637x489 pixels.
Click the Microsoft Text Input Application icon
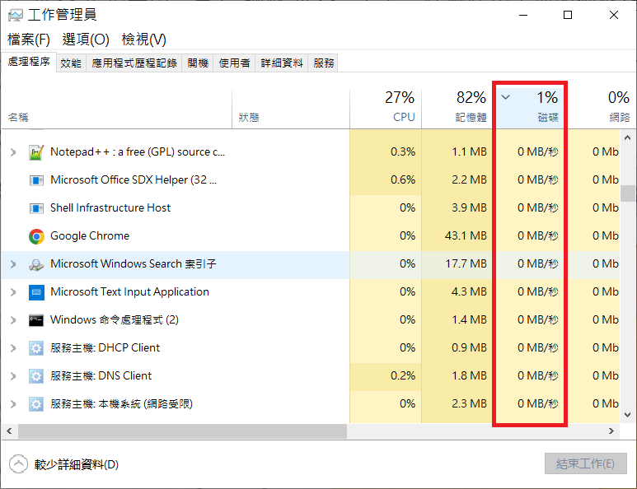(36, 292)
